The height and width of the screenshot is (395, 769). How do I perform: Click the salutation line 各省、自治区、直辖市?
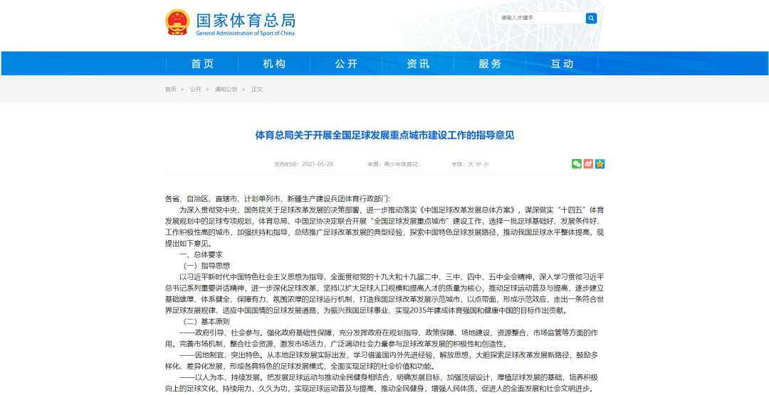click(277, 199)
